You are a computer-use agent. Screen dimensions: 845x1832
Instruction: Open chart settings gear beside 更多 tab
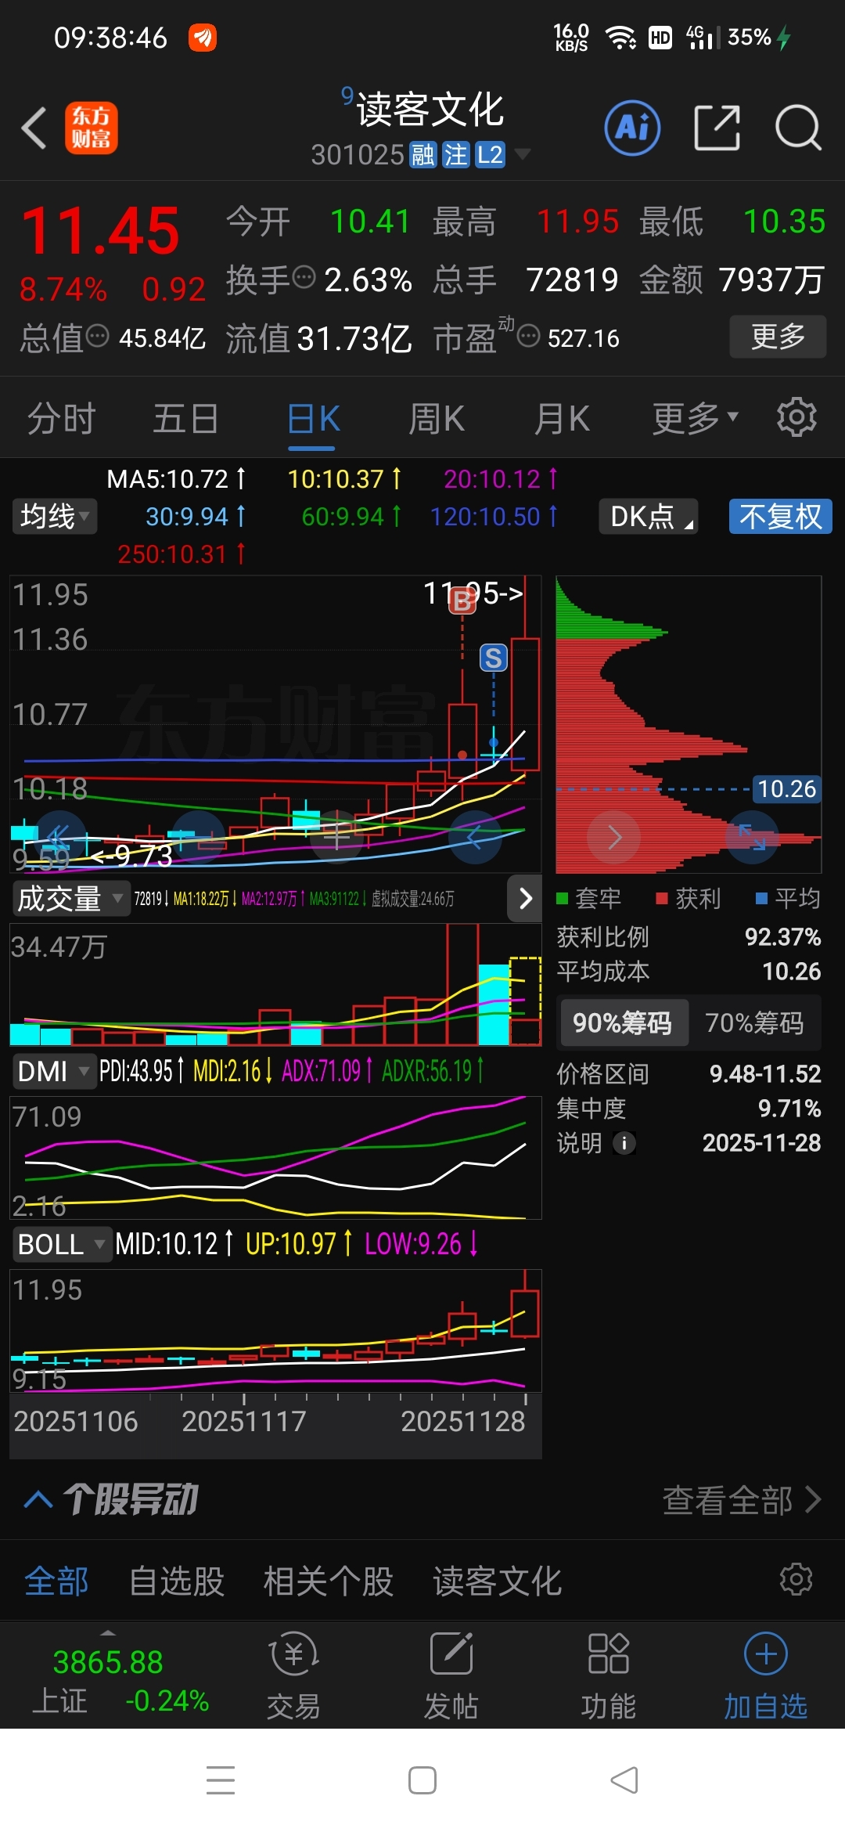click(796, 417)
